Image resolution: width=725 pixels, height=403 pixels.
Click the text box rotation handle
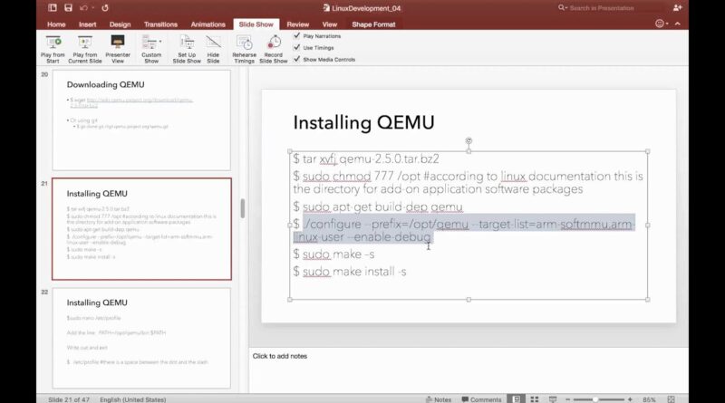pyautogui.click(x=469, y=140)
